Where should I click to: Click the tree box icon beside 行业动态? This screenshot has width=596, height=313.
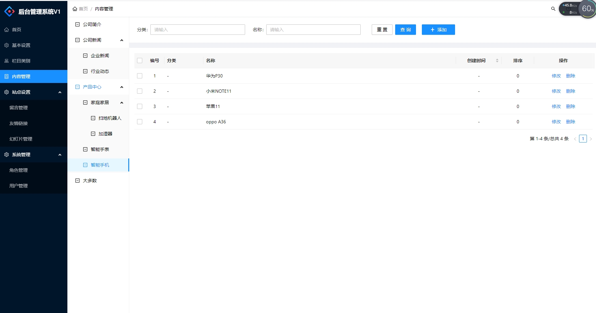point(85,71)
